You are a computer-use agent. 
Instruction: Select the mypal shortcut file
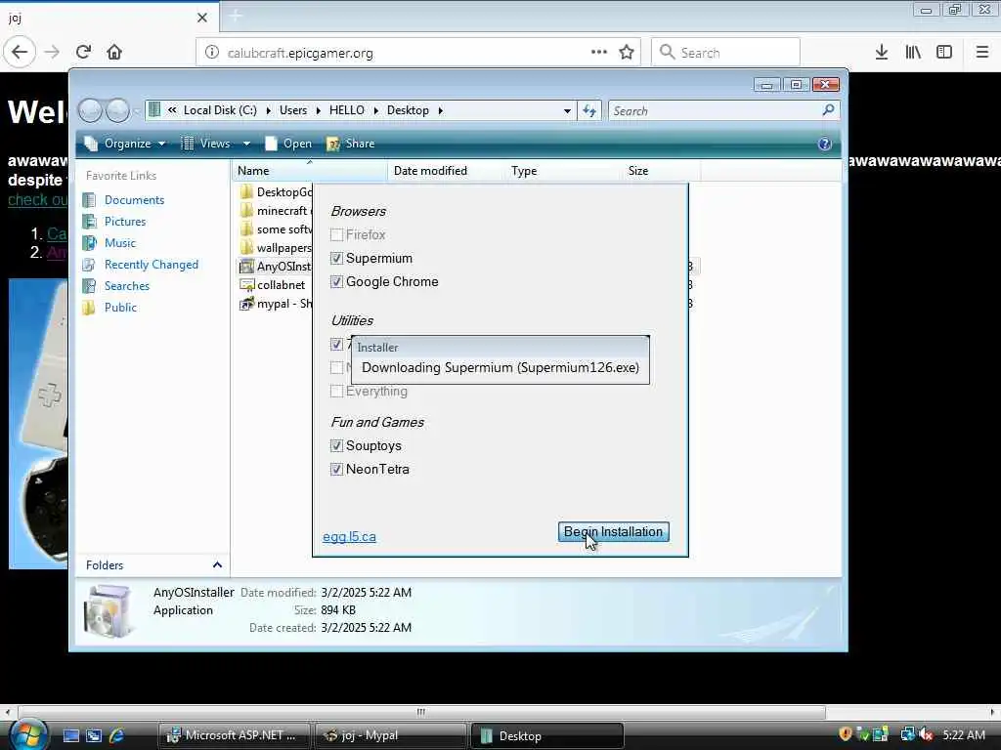tap(276, 304)
